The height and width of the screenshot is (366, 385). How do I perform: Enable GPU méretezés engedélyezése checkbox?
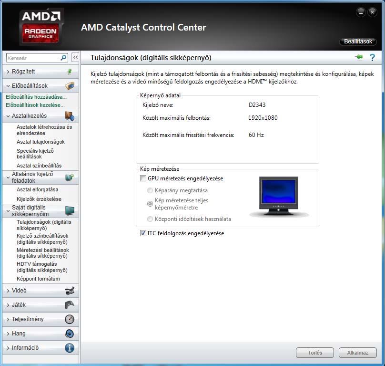[143, 178]
